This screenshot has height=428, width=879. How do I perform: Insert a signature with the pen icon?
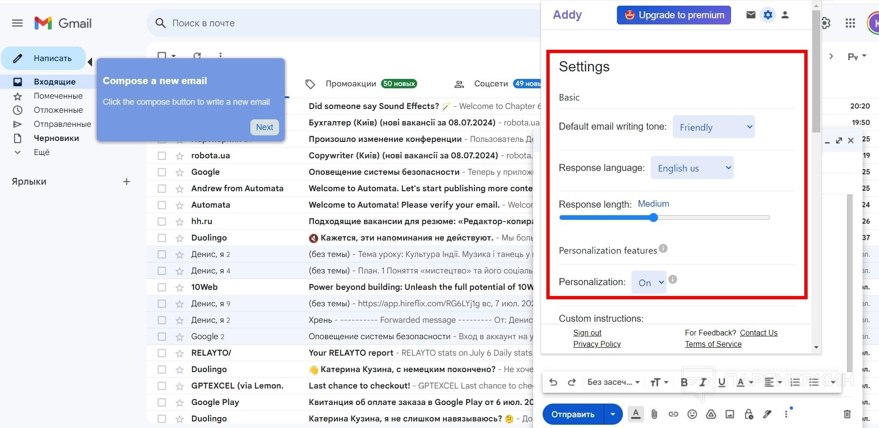click(x=767, y=414)
